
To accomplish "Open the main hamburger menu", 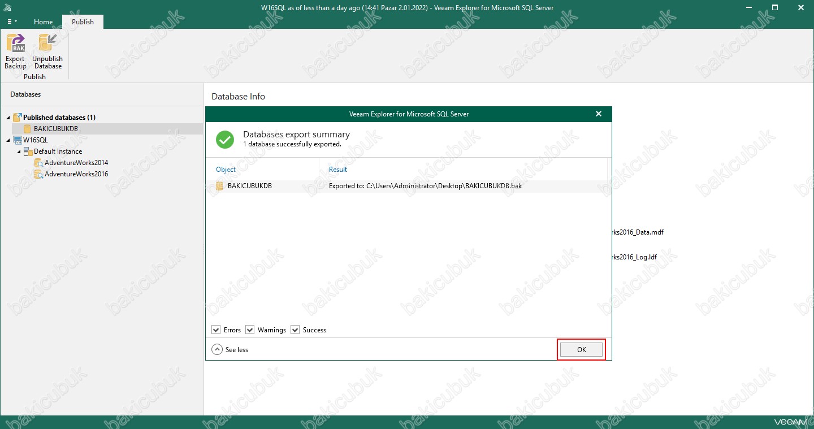I will pos(11,21).
